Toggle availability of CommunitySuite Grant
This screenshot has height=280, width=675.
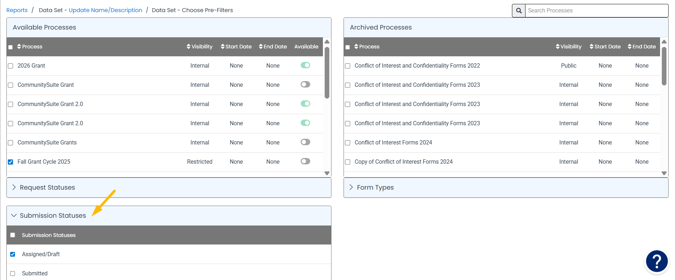coord(305,84)
